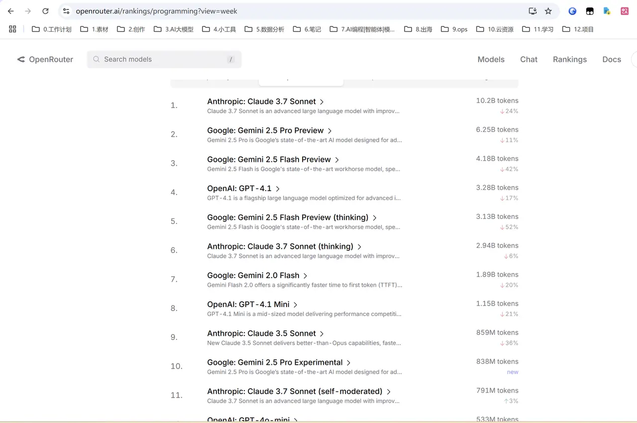637x423 pixels.
Task: Open the pink browser extension icon
Action: 625,11
